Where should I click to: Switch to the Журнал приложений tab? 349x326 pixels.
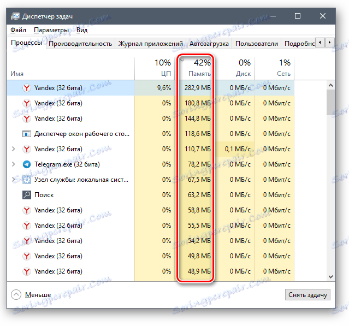(150, 44)
